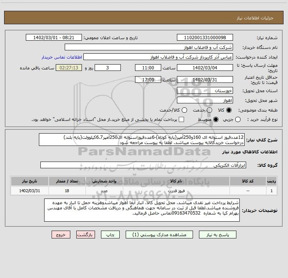
Task: Click the response time field 11:00
Action: point(148,68)
